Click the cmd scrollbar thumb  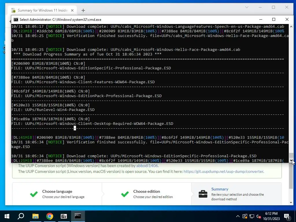pos(291,155)
